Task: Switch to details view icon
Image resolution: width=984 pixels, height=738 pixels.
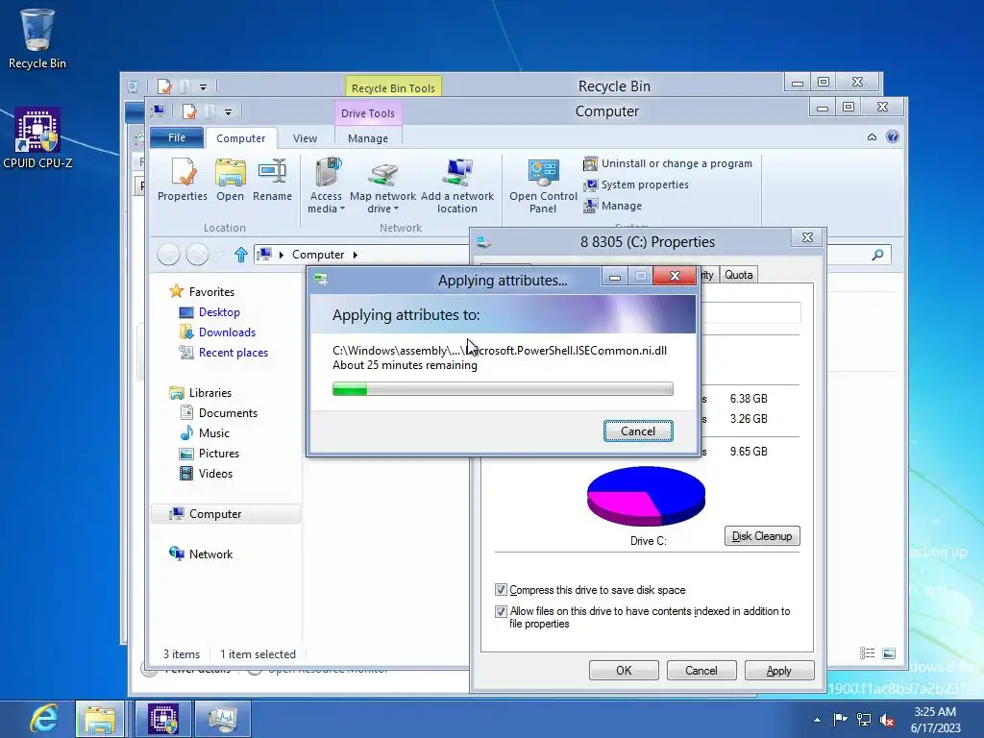Action: pyautogui.click(x=868, y=653)
